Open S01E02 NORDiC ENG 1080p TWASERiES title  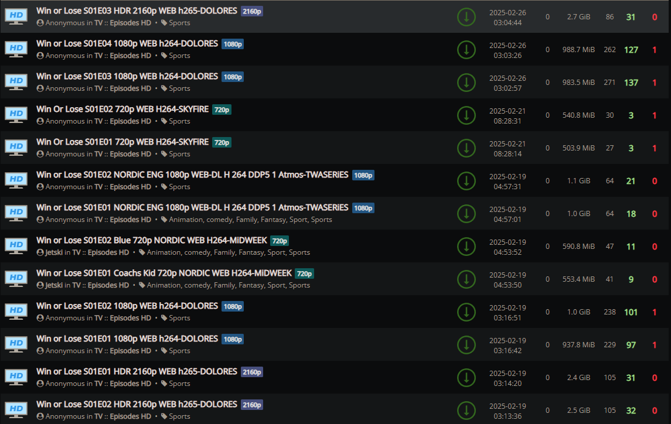(192, 175)
